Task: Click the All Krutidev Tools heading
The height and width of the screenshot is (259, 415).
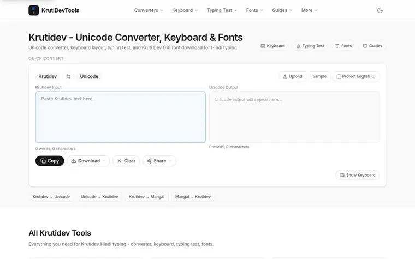Action: click(x=60, y=233)
